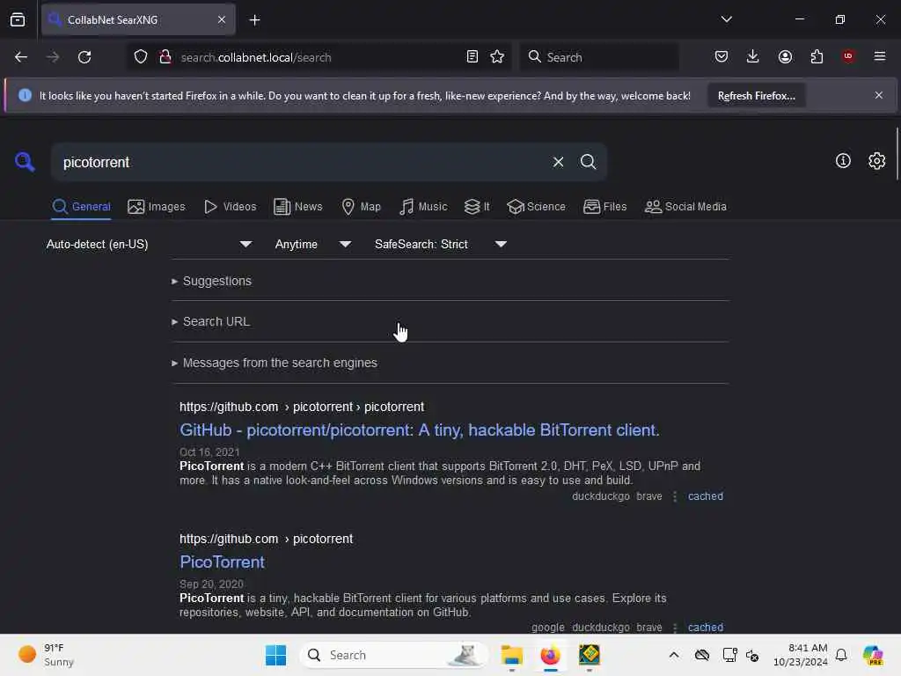Switch to Social Media category tab
The image size is (901, 676).
[x=685, y=207]
